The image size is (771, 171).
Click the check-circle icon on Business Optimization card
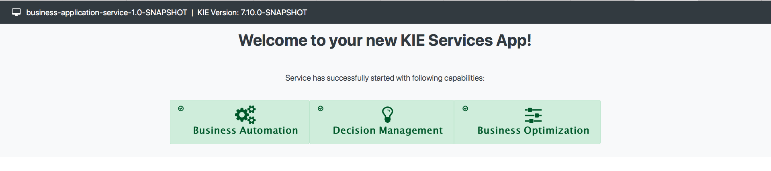[465, 108]
